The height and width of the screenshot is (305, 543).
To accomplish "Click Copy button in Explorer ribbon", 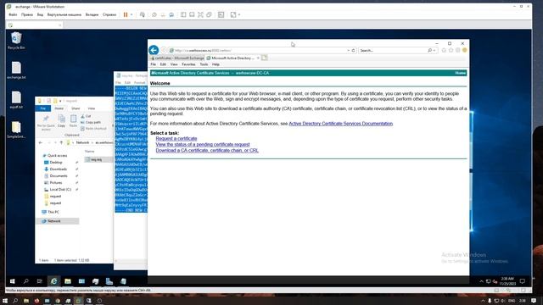I will 62,120.
